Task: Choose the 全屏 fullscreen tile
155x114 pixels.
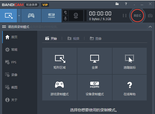Action: pos(95,61)
